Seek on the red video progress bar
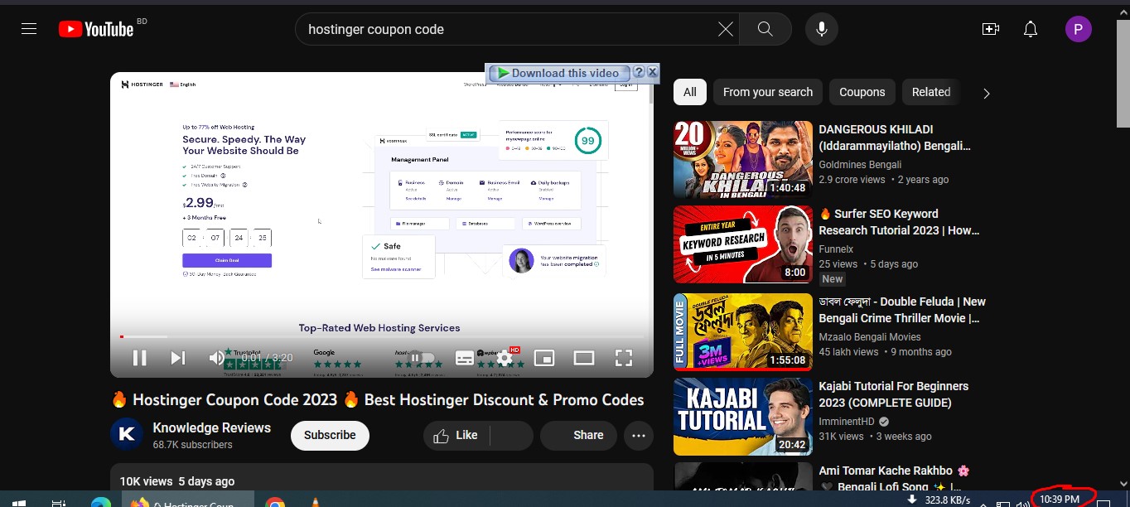 point(382,336)
